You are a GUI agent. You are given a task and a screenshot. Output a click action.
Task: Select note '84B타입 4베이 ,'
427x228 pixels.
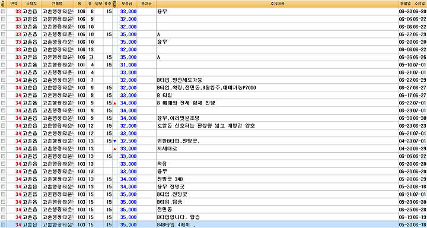point(176,225)
